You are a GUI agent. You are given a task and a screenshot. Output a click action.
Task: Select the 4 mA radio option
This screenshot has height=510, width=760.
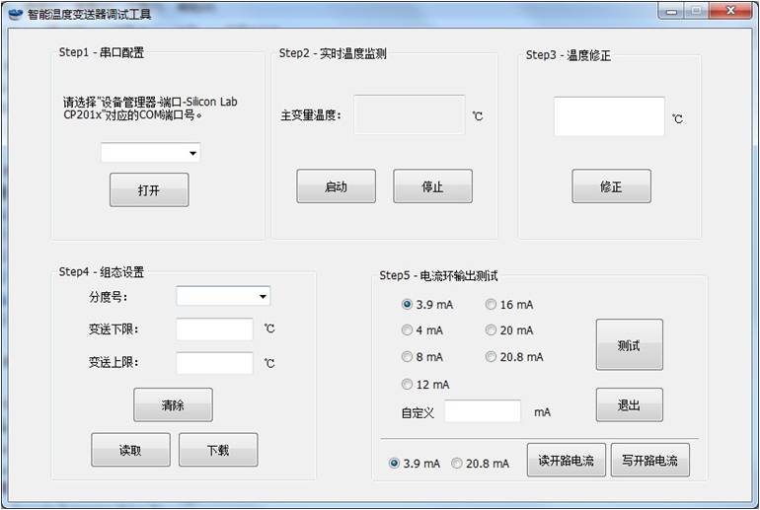(x=408, y=330)
